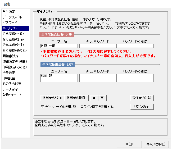The image size is (172, 150).
Task: Click the 責任者の削除 button
Action: click(142, 98)
